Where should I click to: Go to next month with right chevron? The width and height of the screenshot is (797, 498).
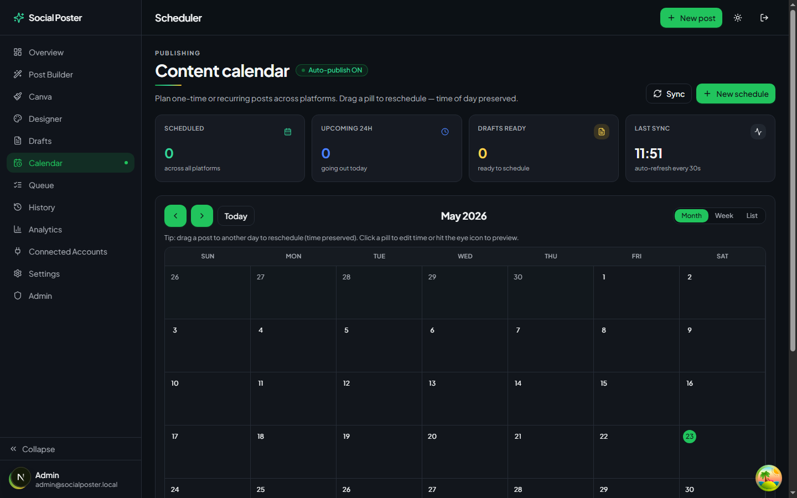tap(202, 216)
